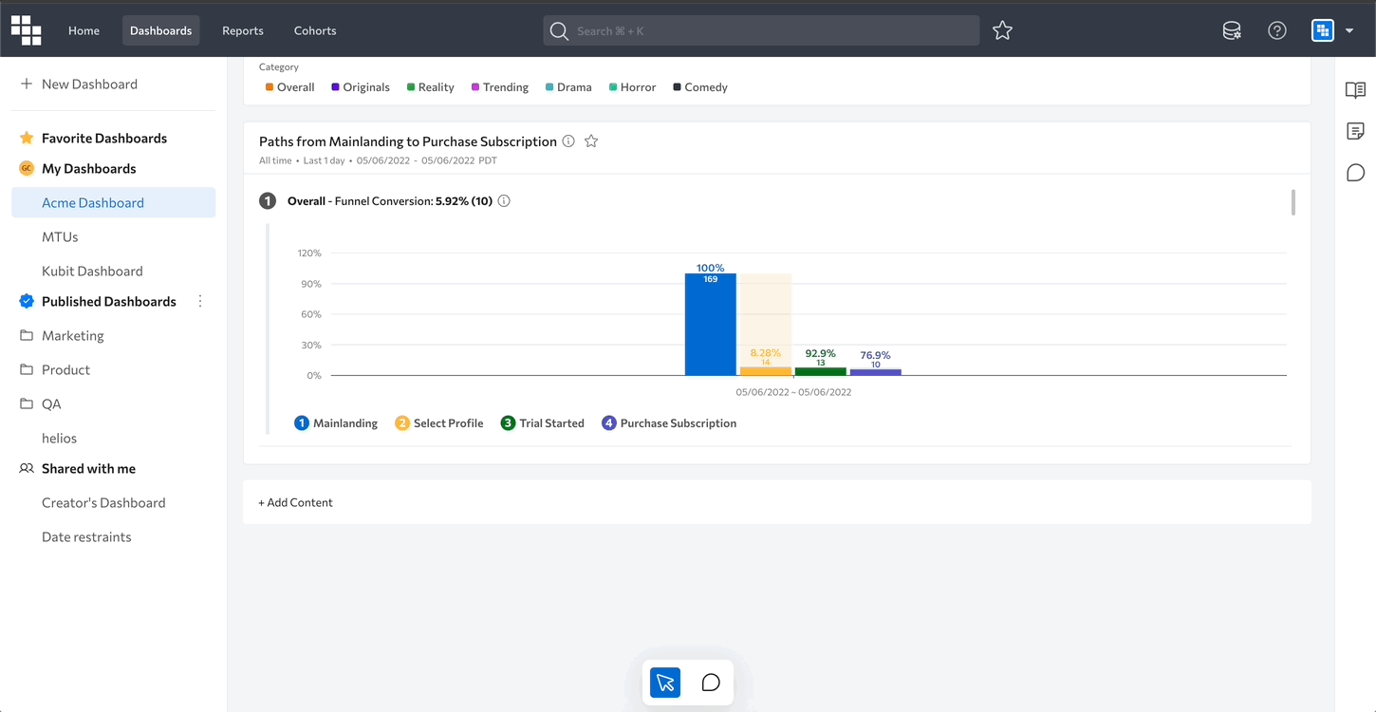Screen dimensions: 1376x712
Task: Click the star icon beside search bar
Action: (1002, 30)
